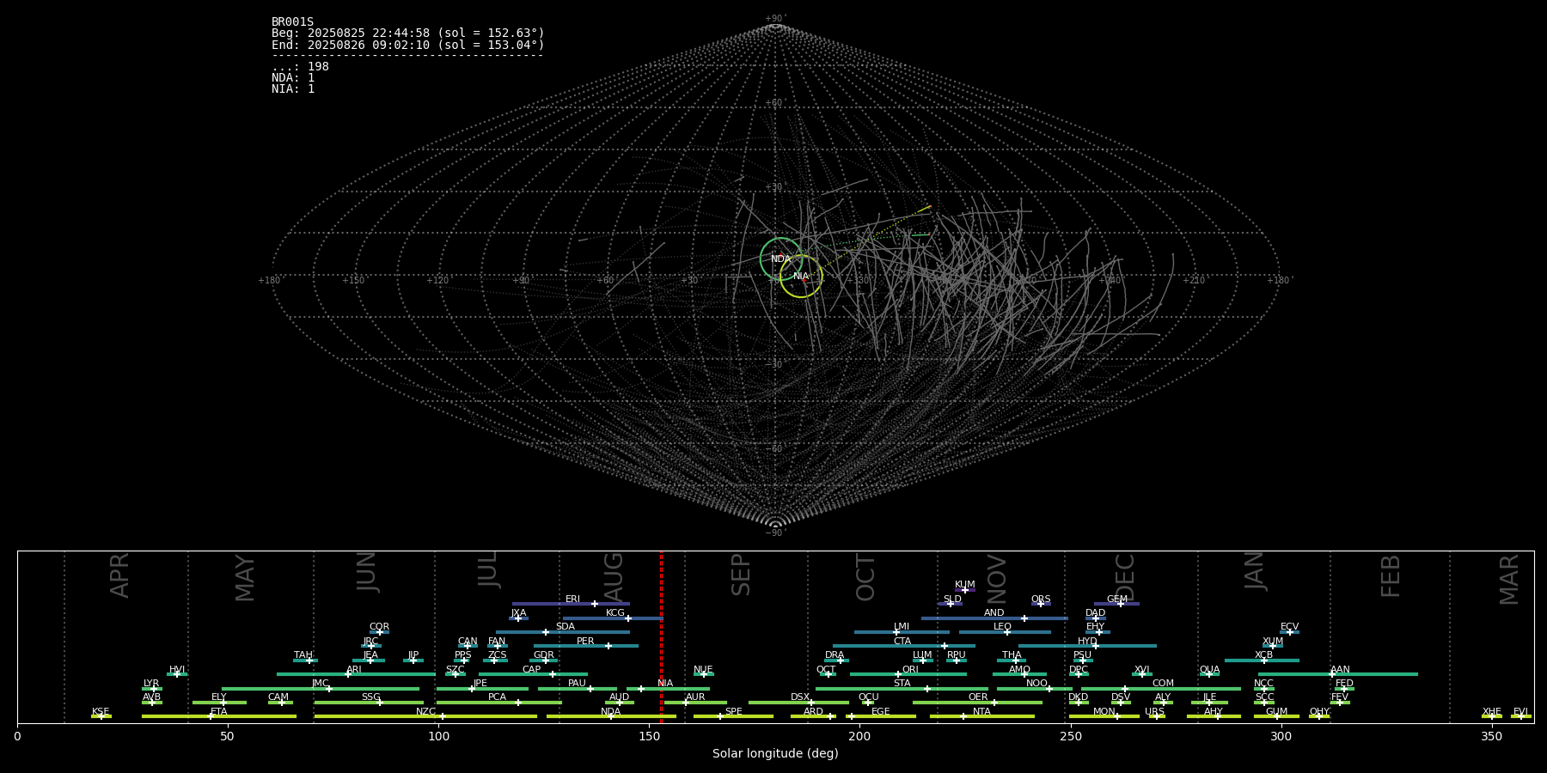The height and width of the screenshot is (773, 1547).
Task: Select the NUE shower label on timeline
Action: [703, 670]
